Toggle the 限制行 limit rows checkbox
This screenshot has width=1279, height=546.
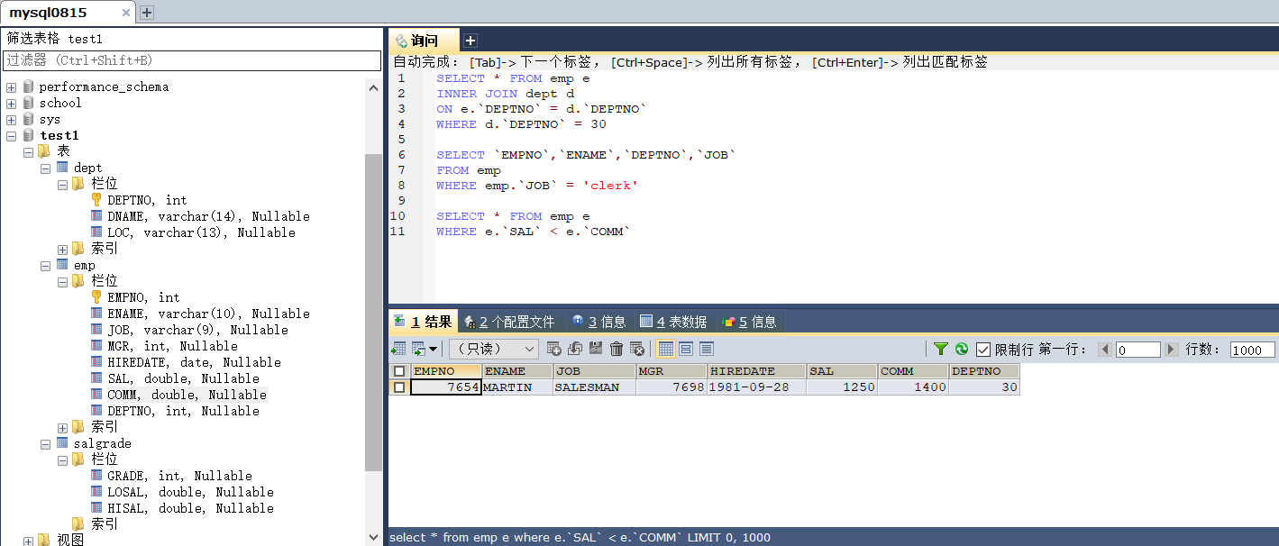[x=983, y=350]
